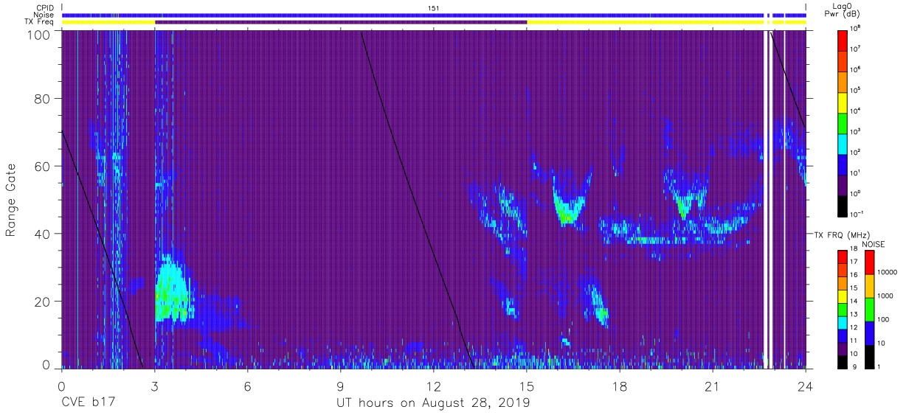Click 'UT hours on August 28, 2019' axis title
This screenshot has width=906, height=418.
433,404
